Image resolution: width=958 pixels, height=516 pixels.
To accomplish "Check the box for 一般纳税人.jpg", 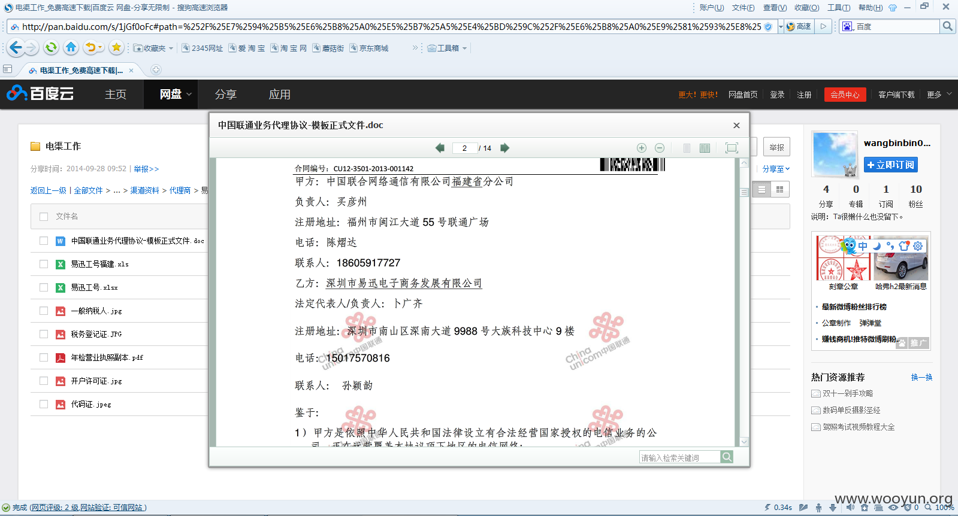I will 44,311.
